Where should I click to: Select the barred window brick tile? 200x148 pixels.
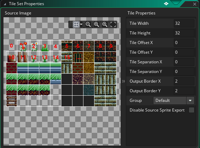click(78, 57)
